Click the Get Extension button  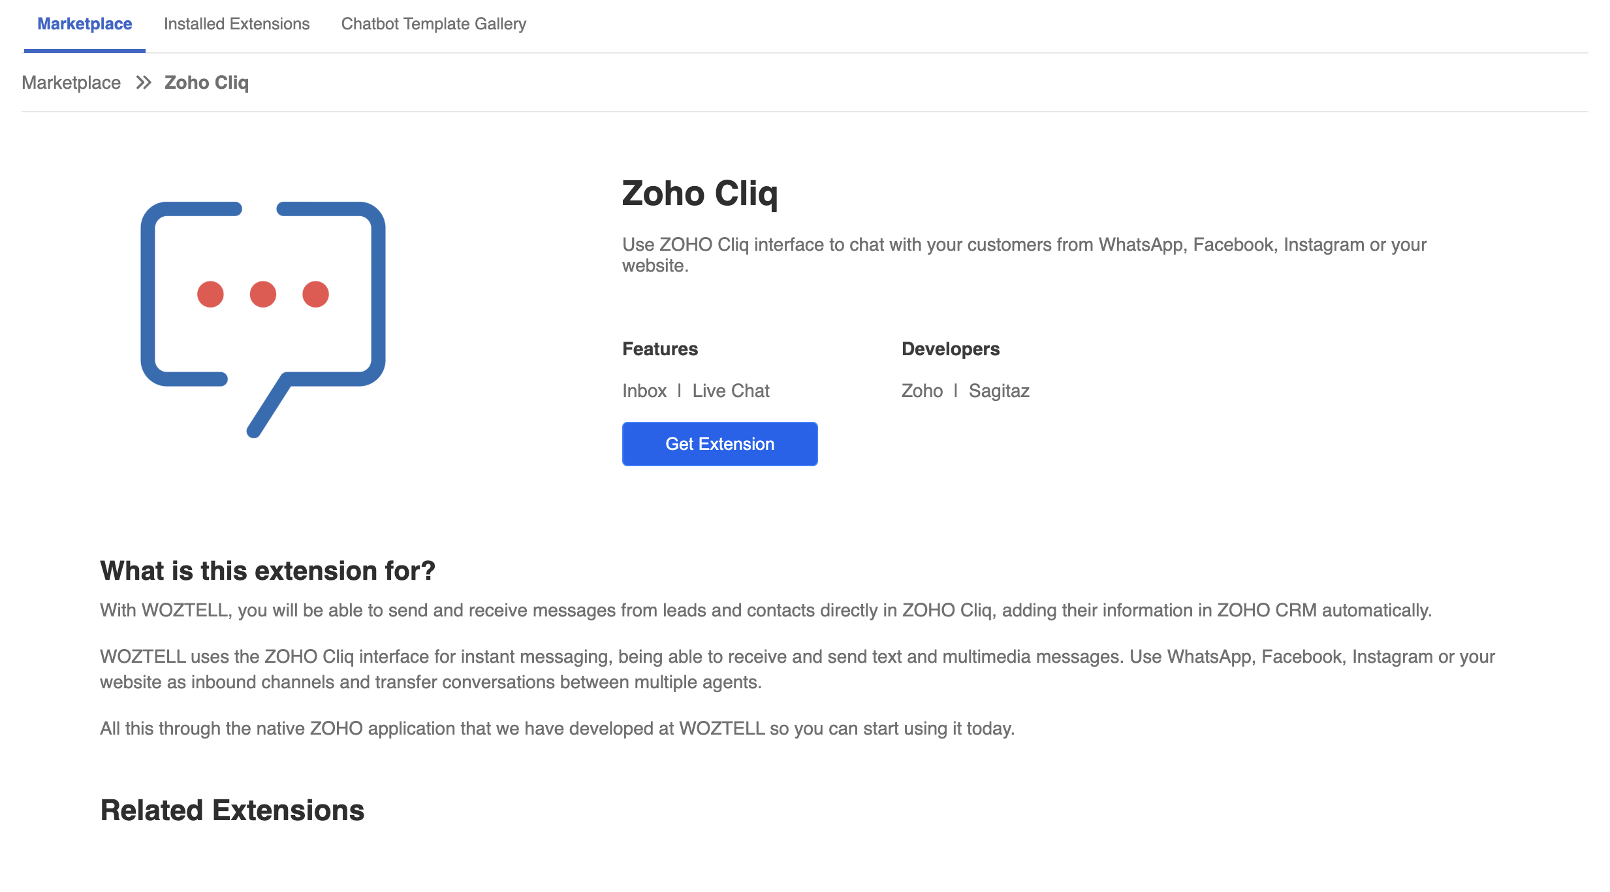tap(719, 444)
